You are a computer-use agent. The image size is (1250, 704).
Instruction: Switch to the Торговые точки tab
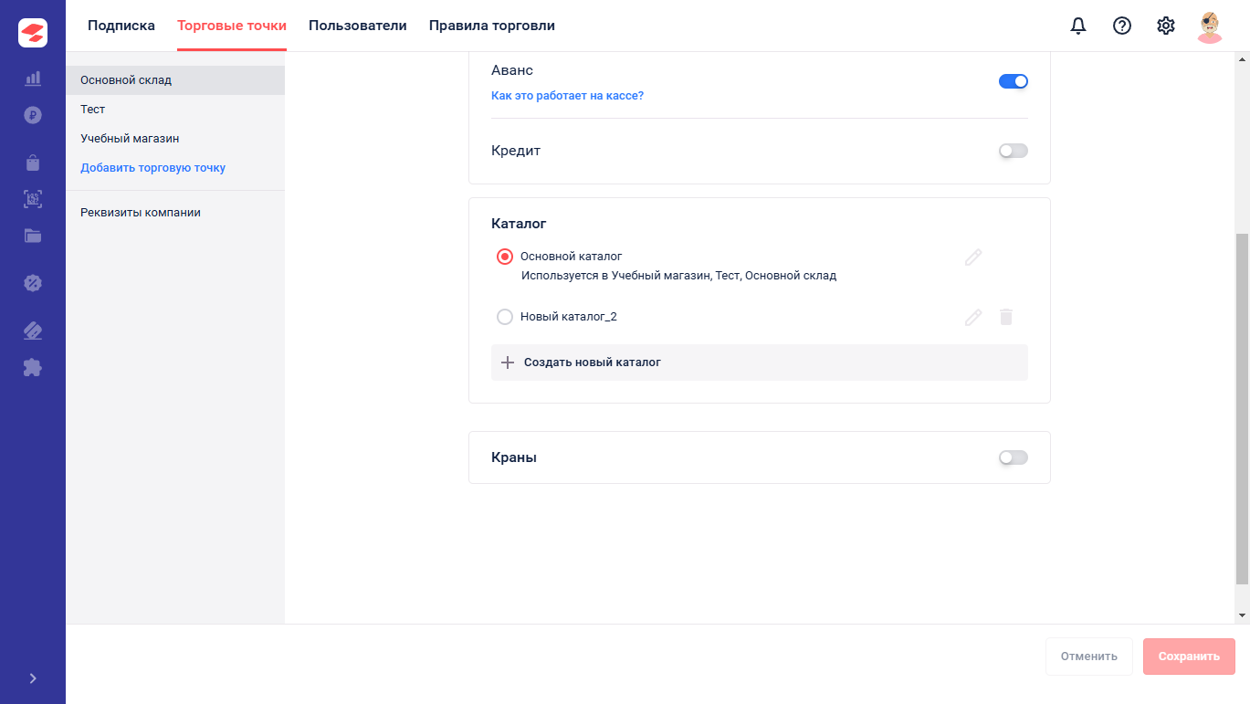[232, 26]
